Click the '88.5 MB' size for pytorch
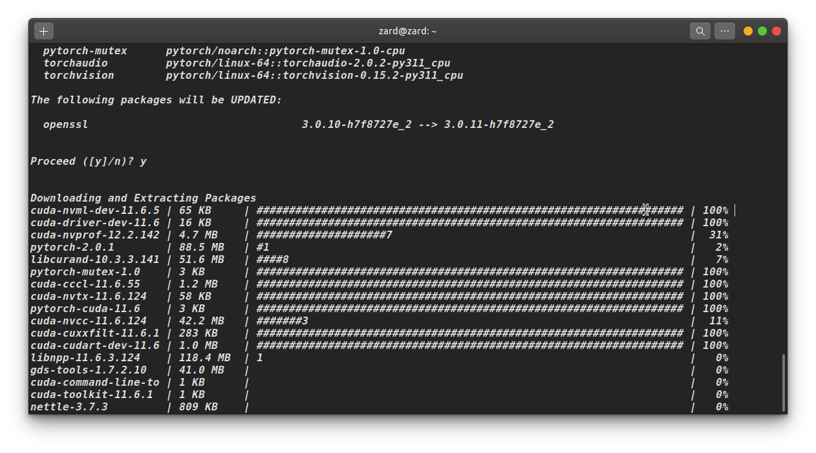Image resolution: width=816 pixels, height=453 pixels. coord(202,248)
